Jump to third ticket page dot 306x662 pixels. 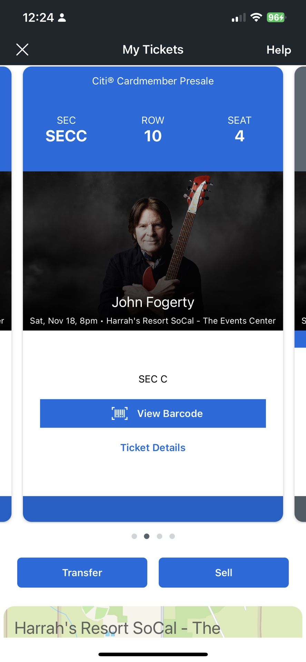coord(159,536)
